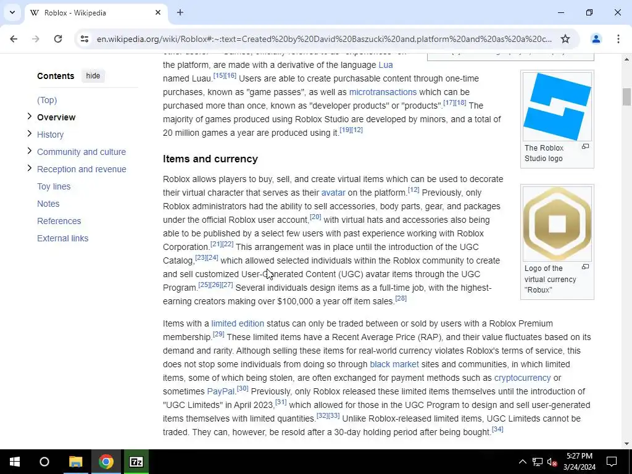Viewport: 632px width, 474px height.
Task: Open citation [15]
Action: [x=219, y=75]
